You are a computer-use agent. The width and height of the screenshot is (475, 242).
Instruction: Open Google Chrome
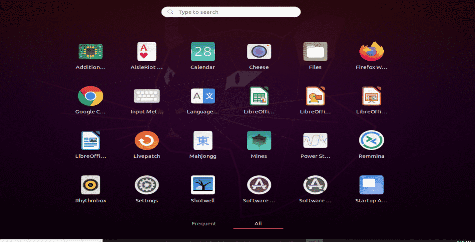(x=90, y=96)
